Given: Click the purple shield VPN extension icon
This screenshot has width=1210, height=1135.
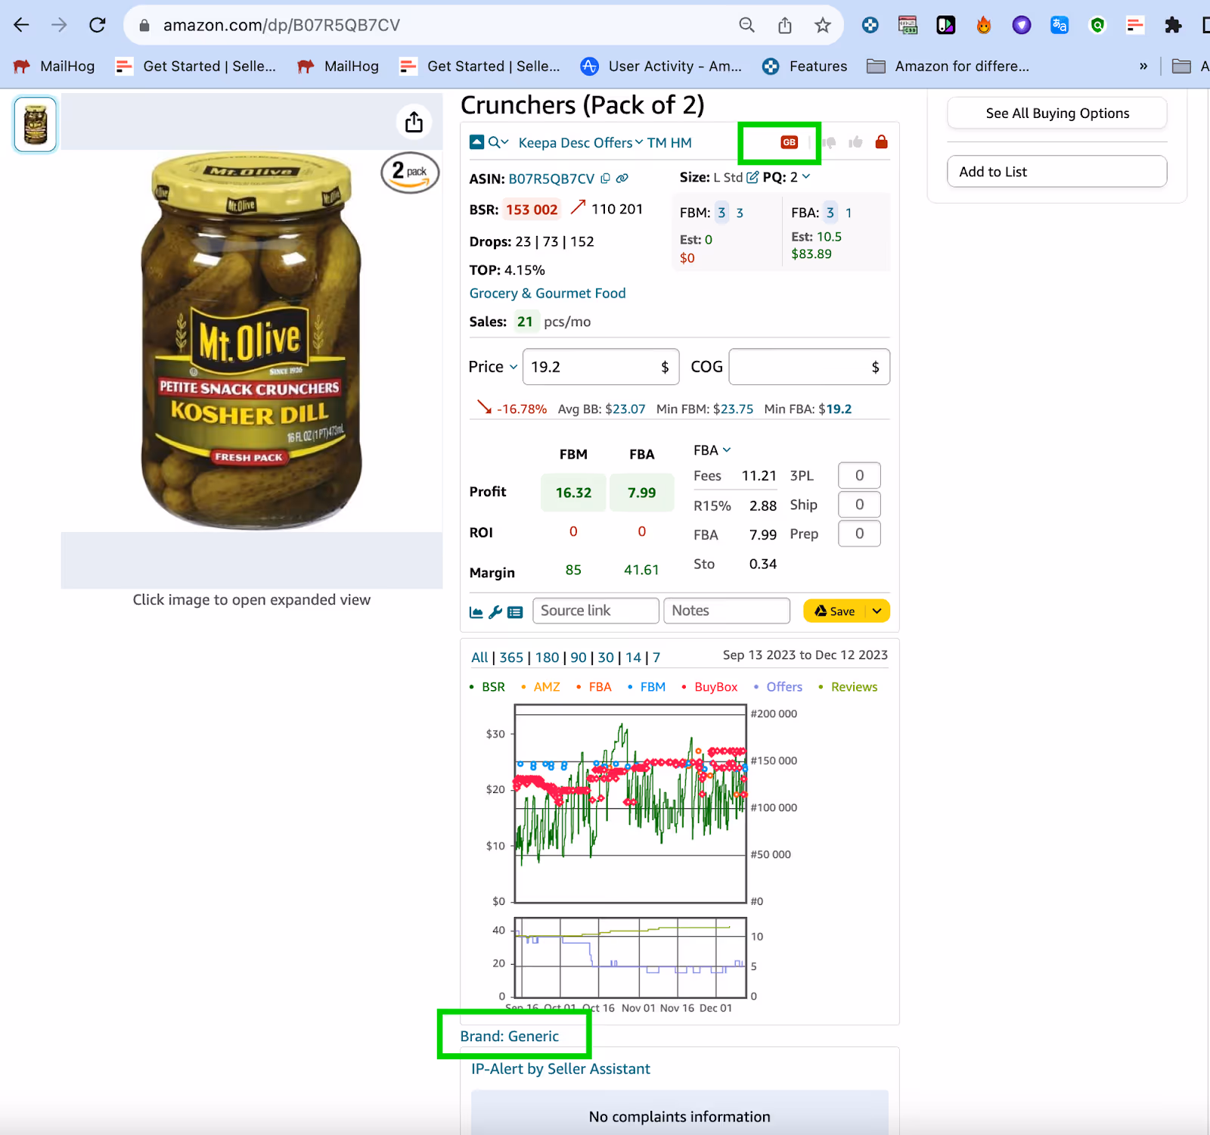Looking at the screenshot, I should click(1022, 25).
